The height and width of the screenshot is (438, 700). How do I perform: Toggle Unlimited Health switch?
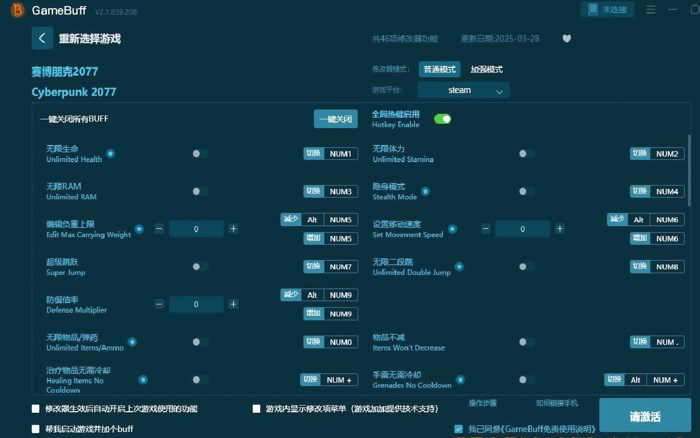point(200,154)
